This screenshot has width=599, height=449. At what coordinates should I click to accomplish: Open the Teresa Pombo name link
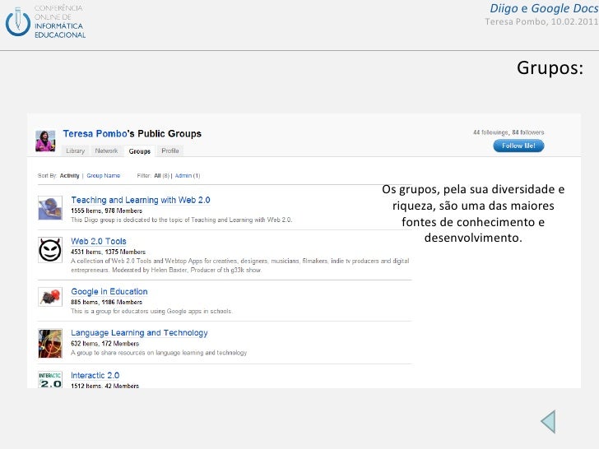pos(95,133)
